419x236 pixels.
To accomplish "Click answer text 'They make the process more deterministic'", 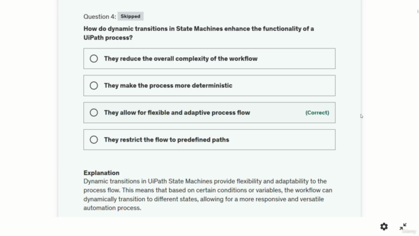I will [168, 86].
